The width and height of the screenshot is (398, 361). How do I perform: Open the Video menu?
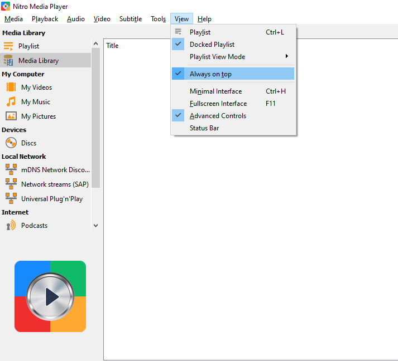(102, 19)
